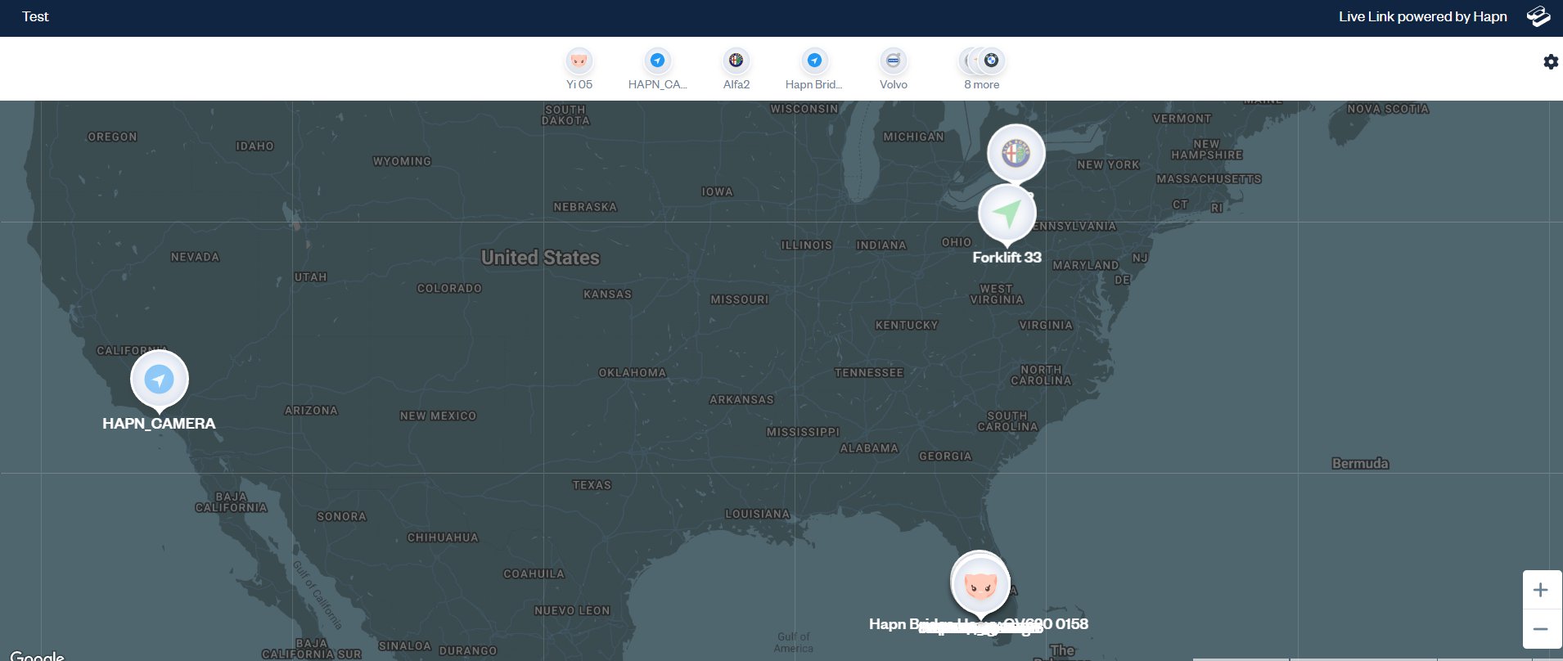Click the pig avatar marker in Florida
The image size is (1563, 661).
click(980, 584)
